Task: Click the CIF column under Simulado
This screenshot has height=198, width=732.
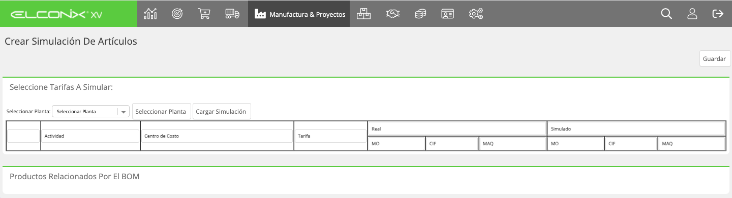Action: [x=631, y=144]
